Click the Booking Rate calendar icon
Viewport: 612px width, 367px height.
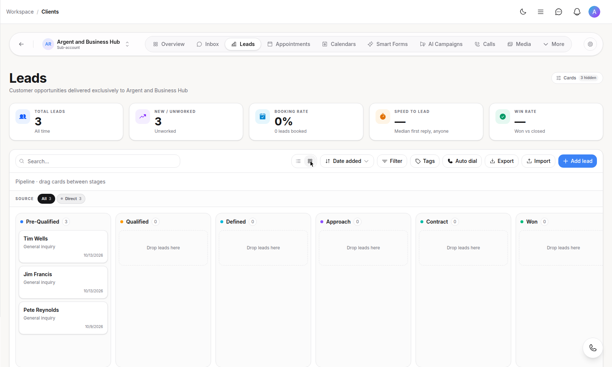pyautogui.click(x=263, y=117)
